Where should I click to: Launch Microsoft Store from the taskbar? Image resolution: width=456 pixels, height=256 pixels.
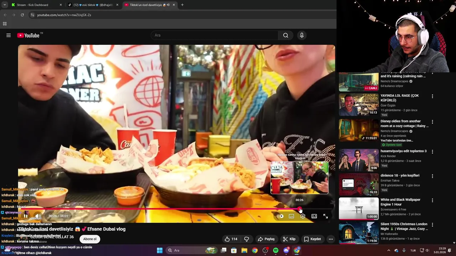234,250
